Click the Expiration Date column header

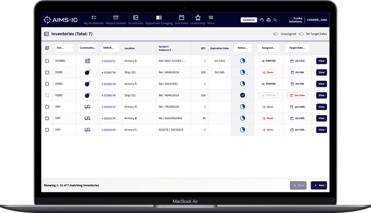pyautogui.click(x=219, y=48)
